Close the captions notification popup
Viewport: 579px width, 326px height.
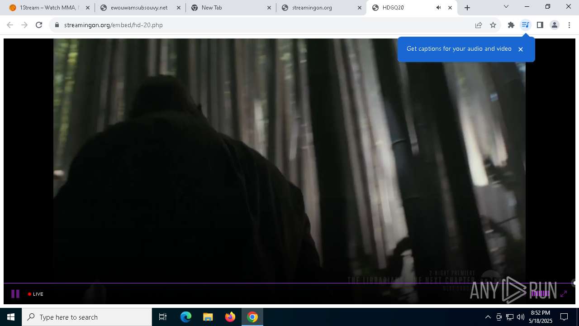521,49
